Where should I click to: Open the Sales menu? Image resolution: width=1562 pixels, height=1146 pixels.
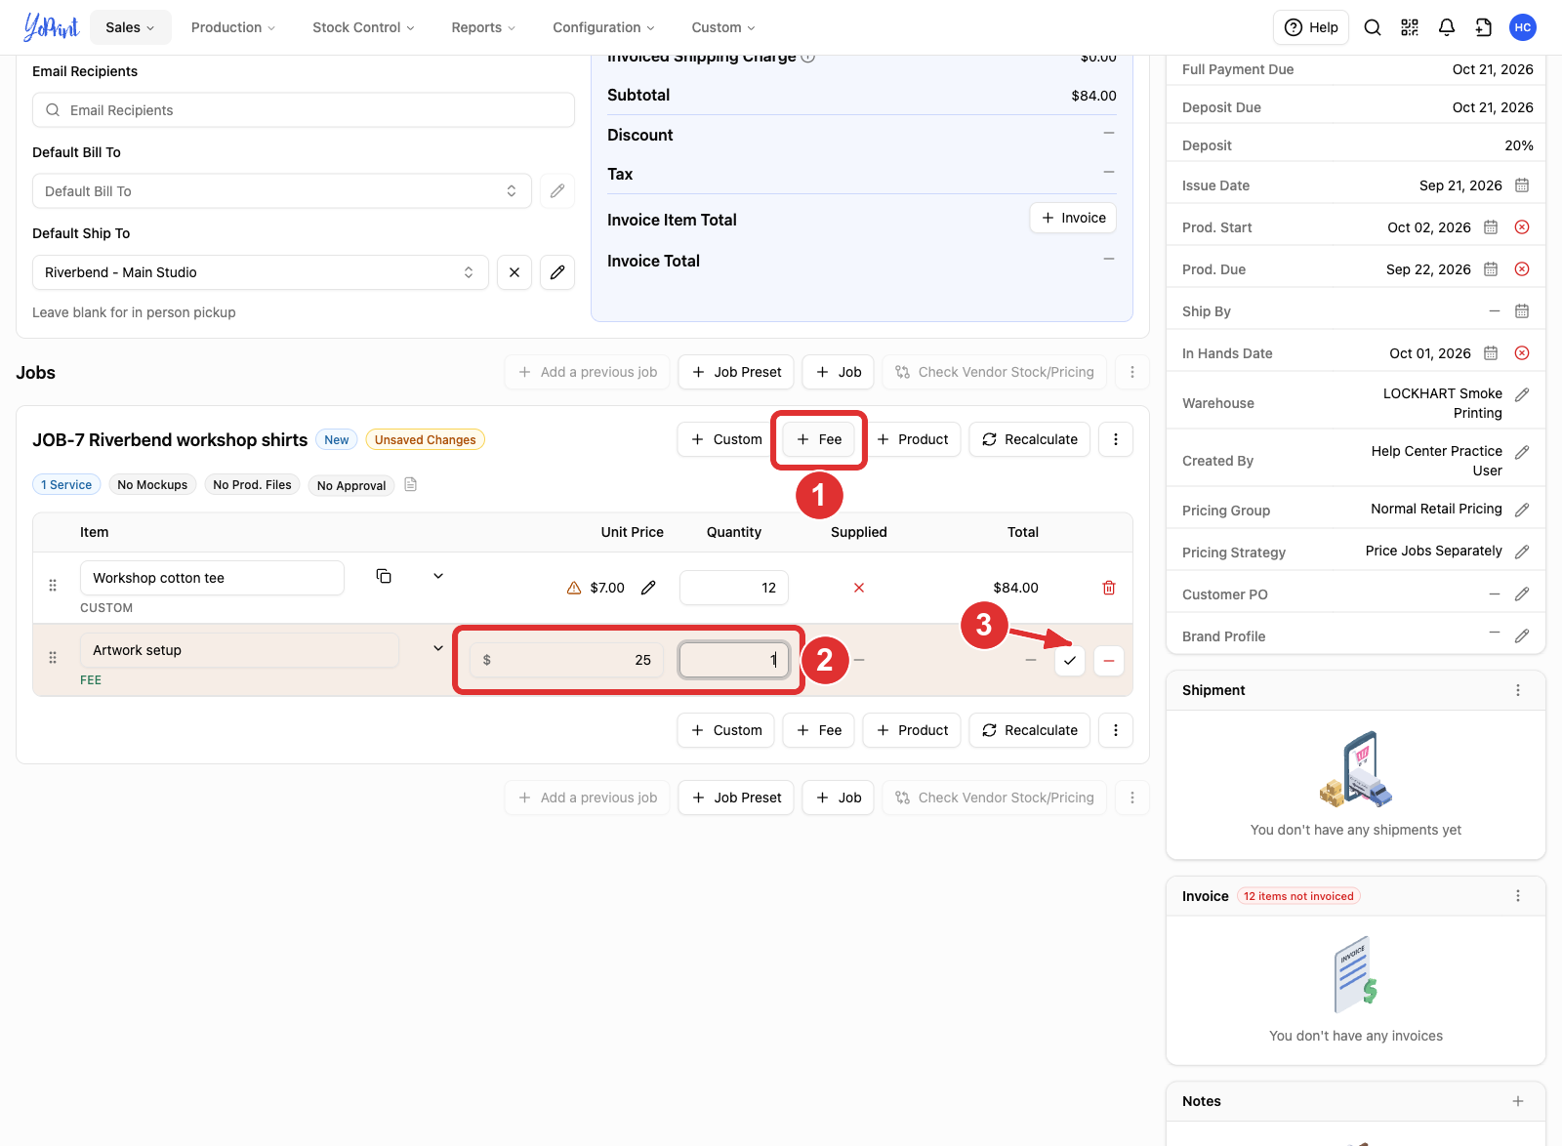click(x=131, y=27)
